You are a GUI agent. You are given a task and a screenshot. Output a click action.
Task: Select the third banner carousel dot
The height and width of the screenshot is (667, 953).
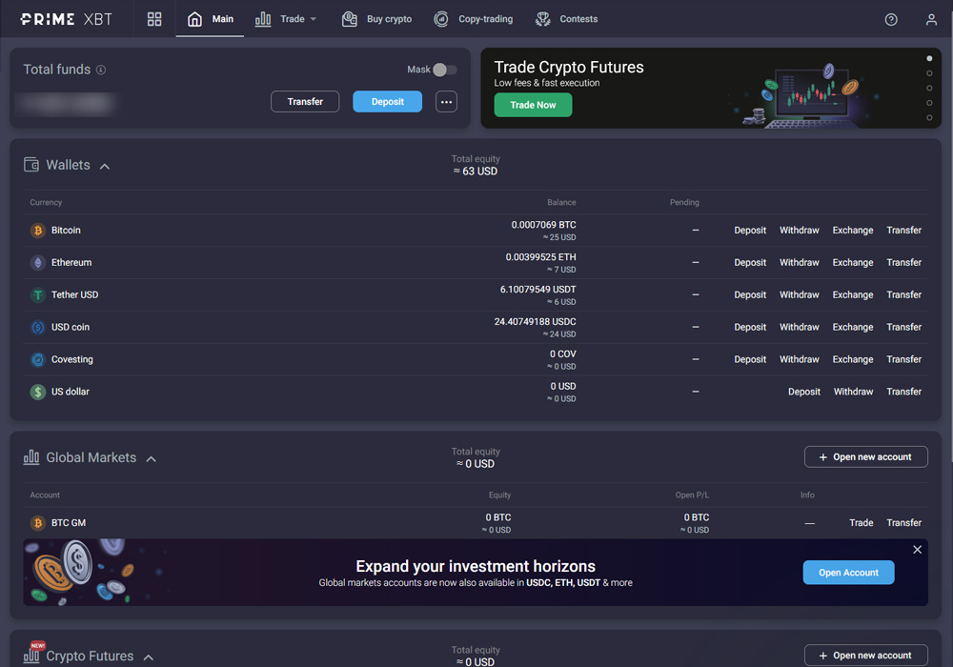pyautogui.click(x=929, y=88)
